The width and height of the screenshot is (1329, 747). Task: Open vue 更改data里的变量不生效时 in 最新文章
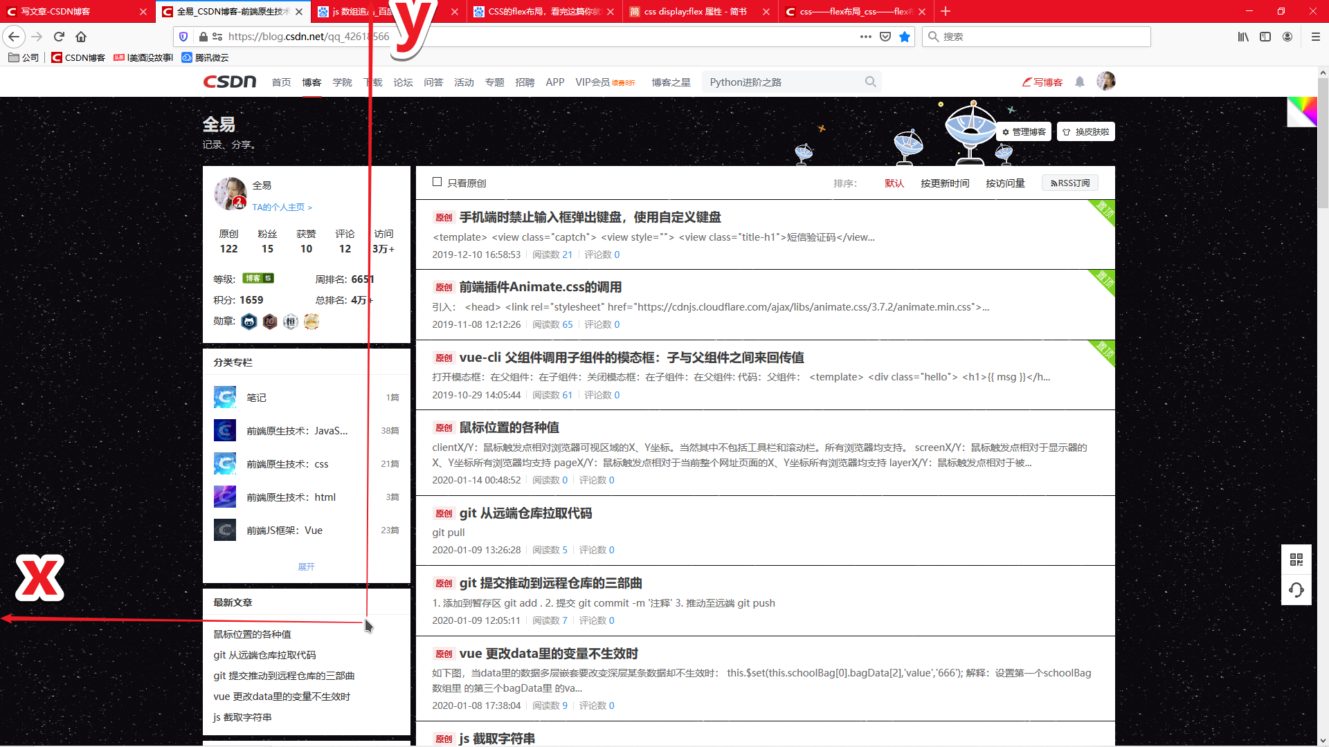[282, 696]
